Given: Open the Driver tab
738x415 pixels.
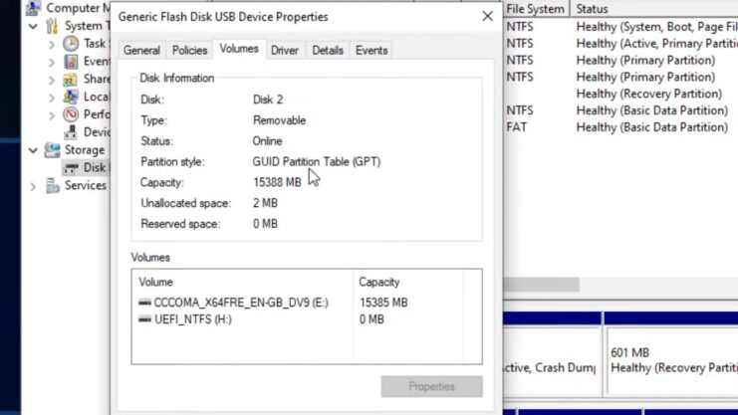Looking at the screenshot, I should coord(285,51).
